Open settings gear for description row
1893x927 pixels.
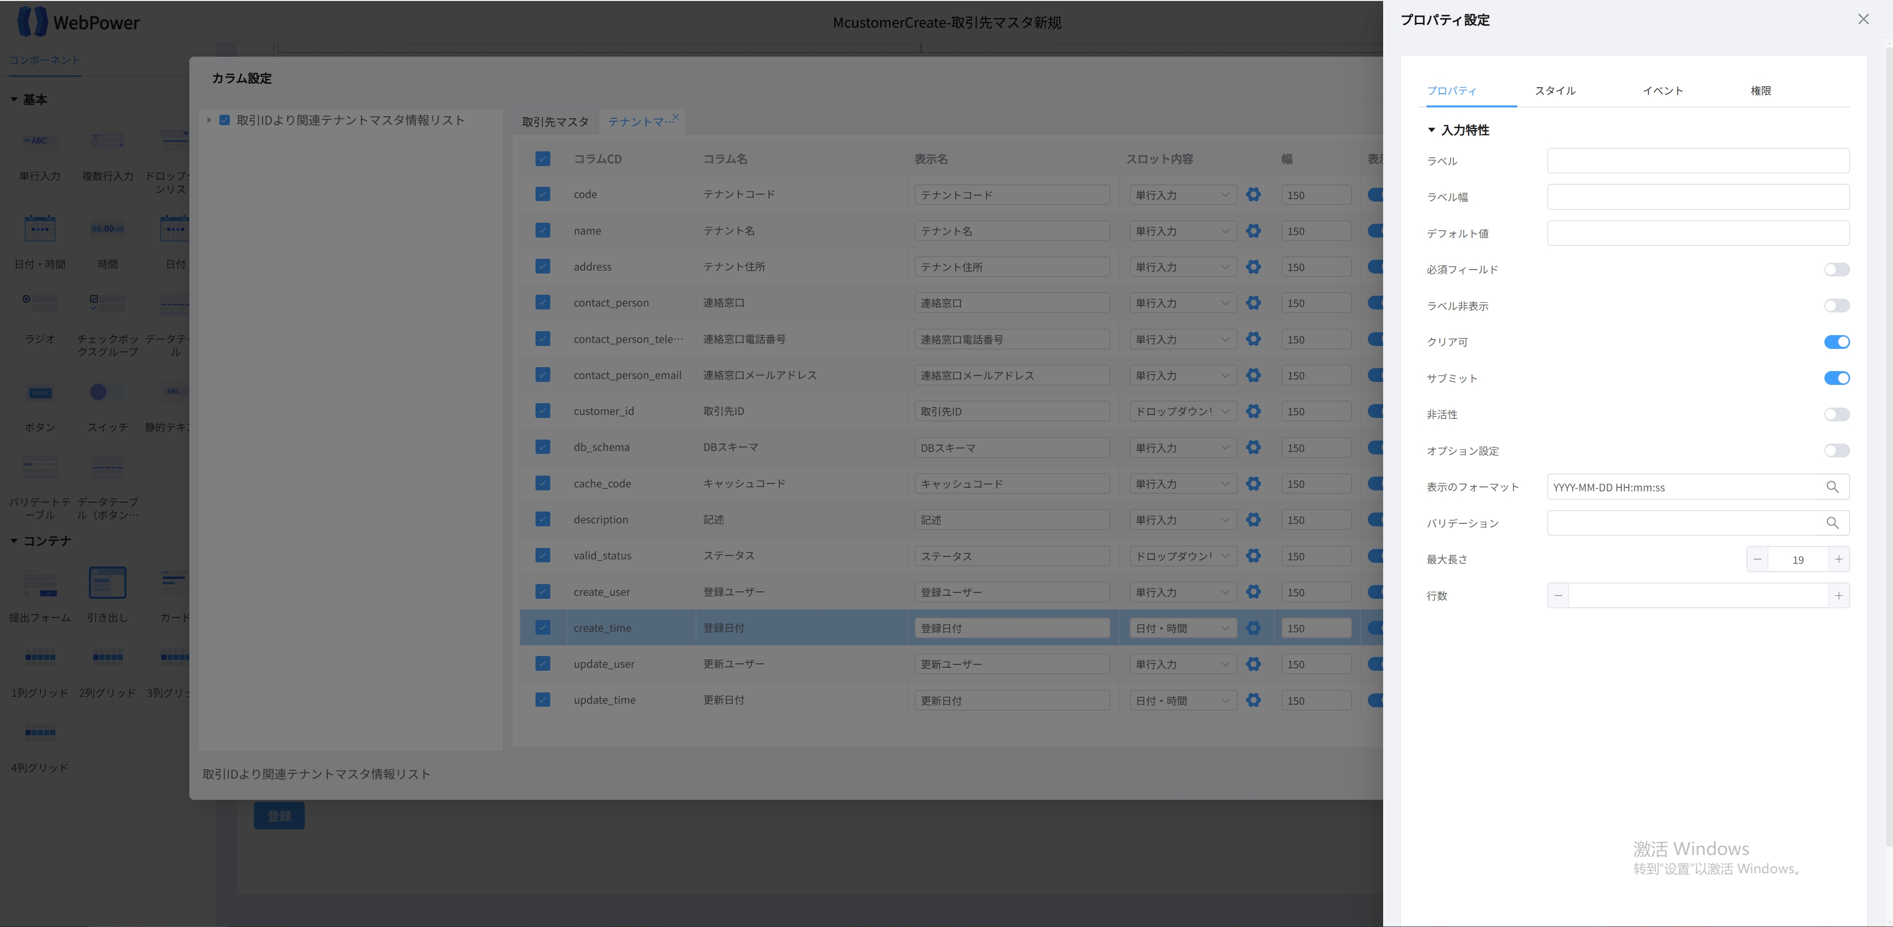coord(1253,519)
